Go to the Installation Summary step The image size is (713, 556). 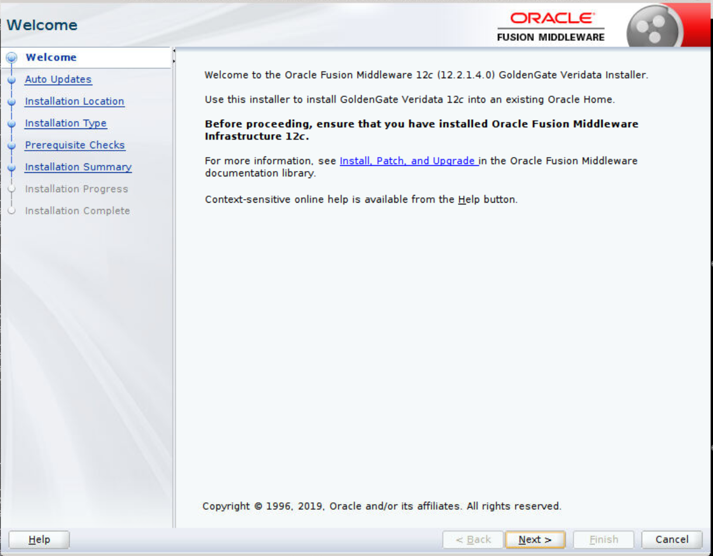(78, 167)
